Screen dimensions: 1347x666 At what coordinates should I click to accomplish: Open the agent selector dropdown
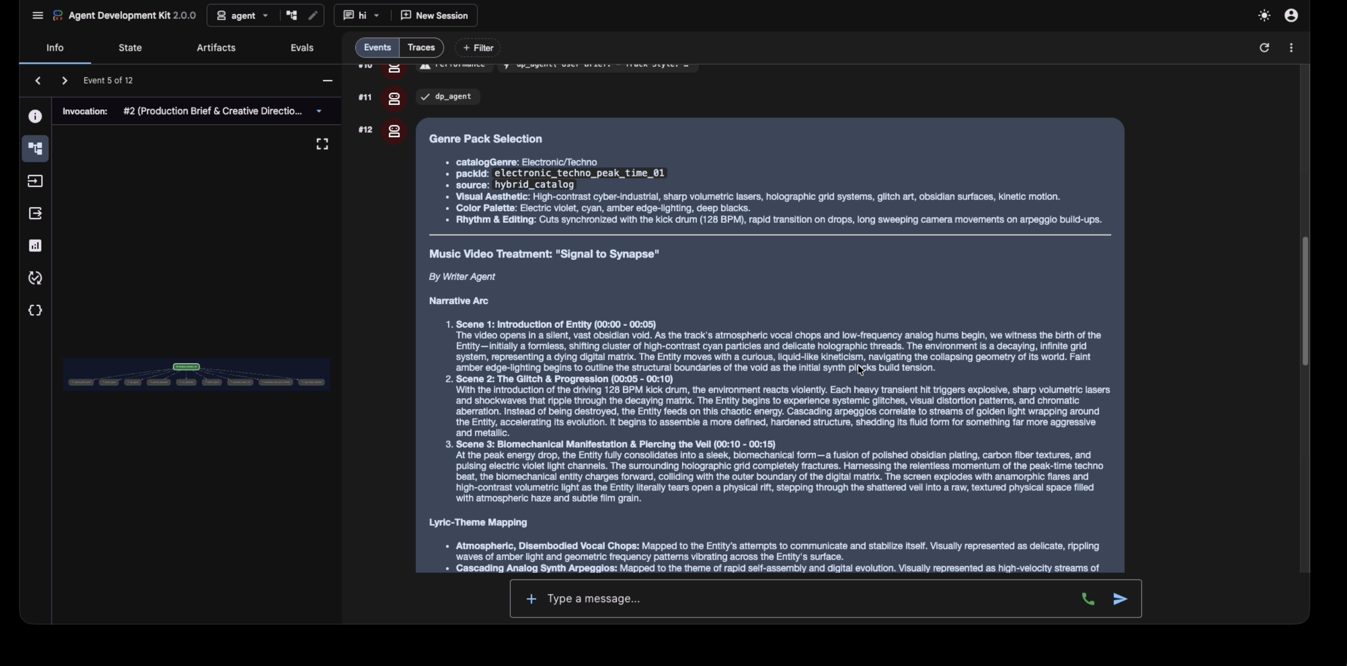[242, 16]
